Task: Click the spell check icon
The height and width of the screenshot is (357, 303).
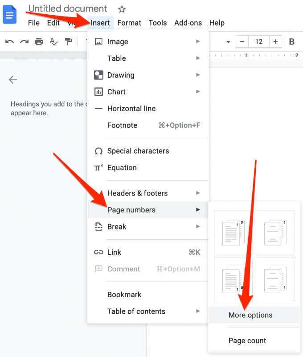Action: pyautogui.click(x=53, y=42)
